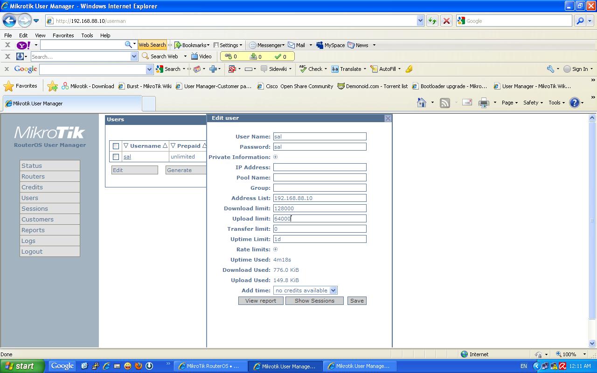Click the IE Help question mark icon
This screenshot has height=373, width=597.
point(575,103)
